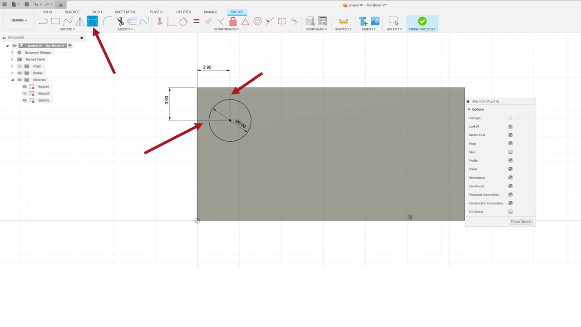
Task: Collapse the Sketch Palette Options section
Action: (x=469, y=109)
